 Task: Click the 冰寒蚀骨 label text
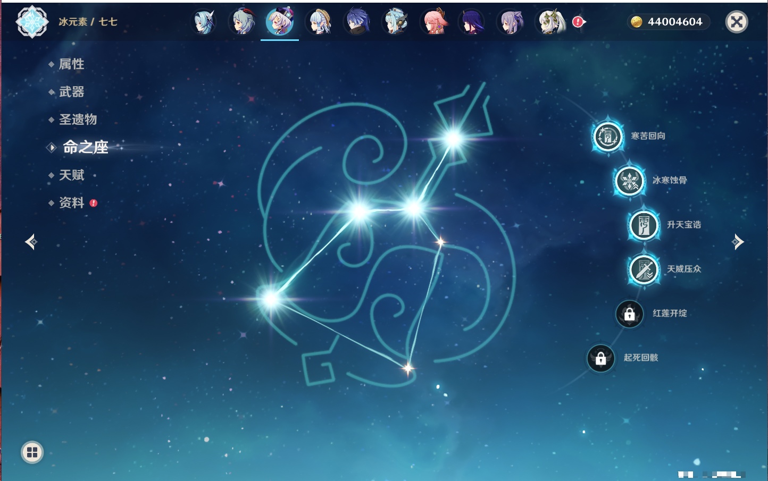(x=670, y=180)
